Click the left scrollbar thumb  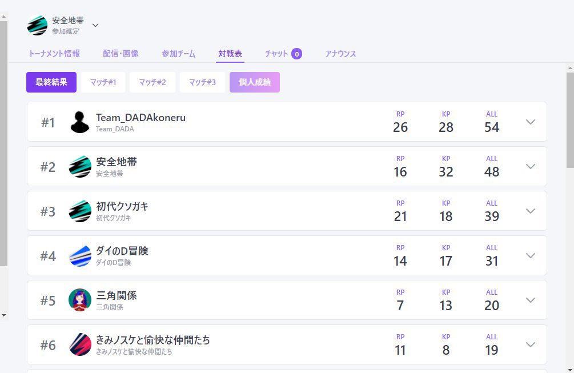3,143
